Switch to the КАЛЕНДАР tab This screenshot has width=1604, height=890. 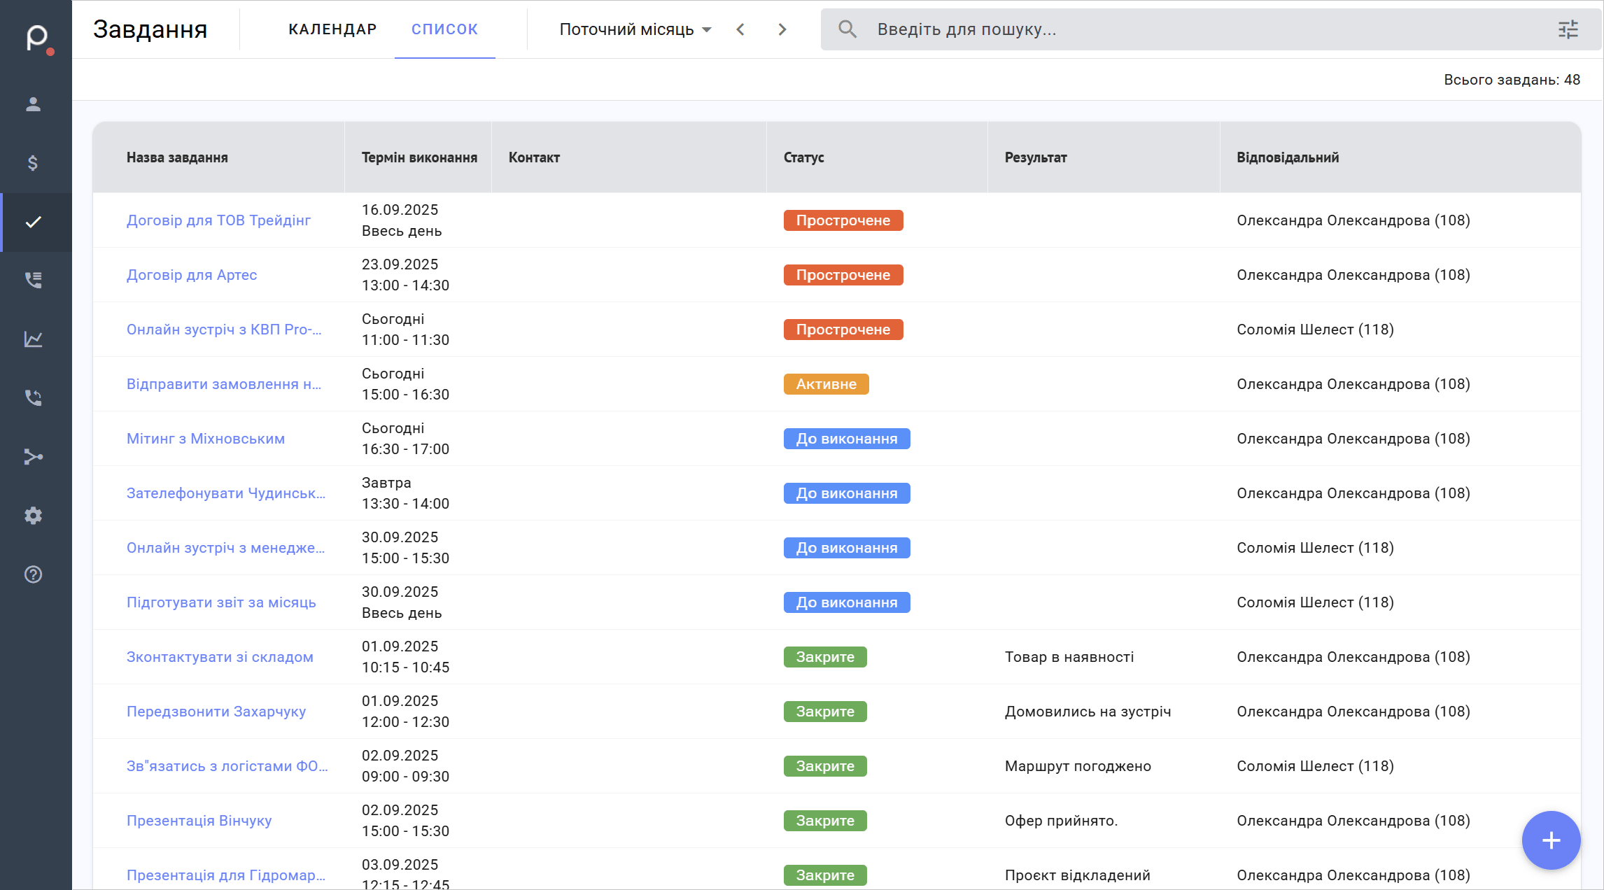point(332,29)
